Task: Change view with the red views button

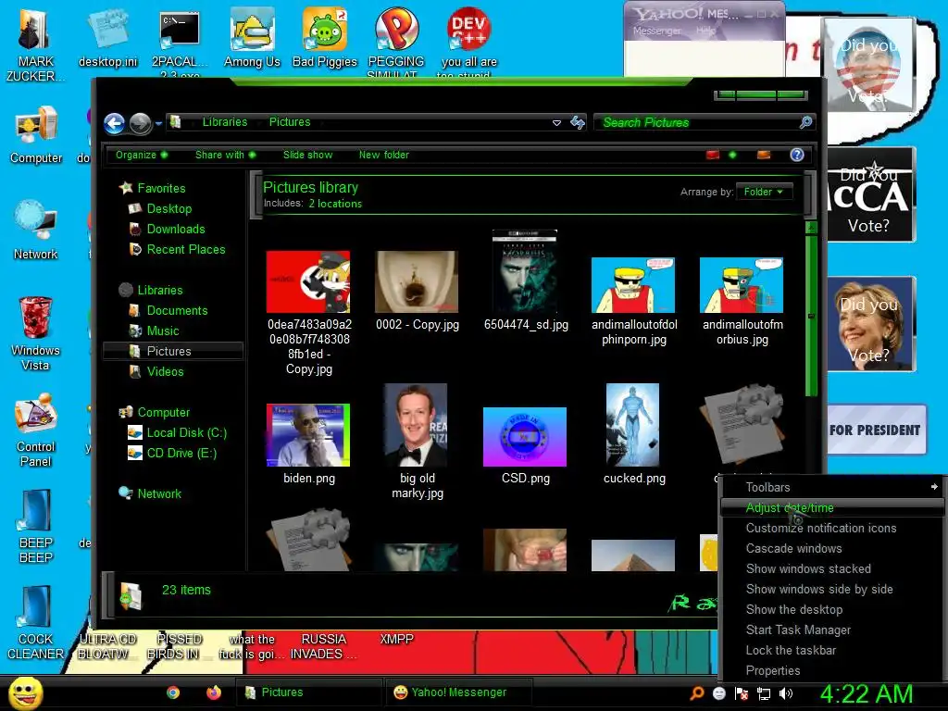Action: pyautogui.click(x=713, y=155)
